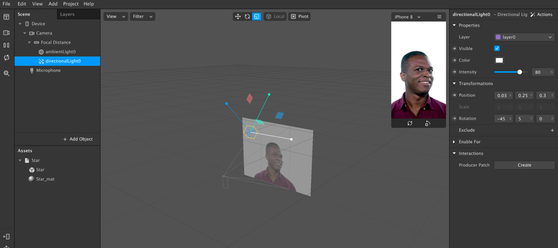This screenshot has height=248, width=558.
Task: Click the Star_mat material sphere icon
Action: click(32, 179)
